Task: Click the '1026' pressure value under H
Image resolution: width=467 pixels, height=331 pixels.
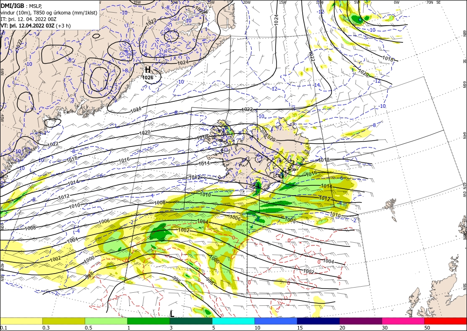Action: coord(148,77)
